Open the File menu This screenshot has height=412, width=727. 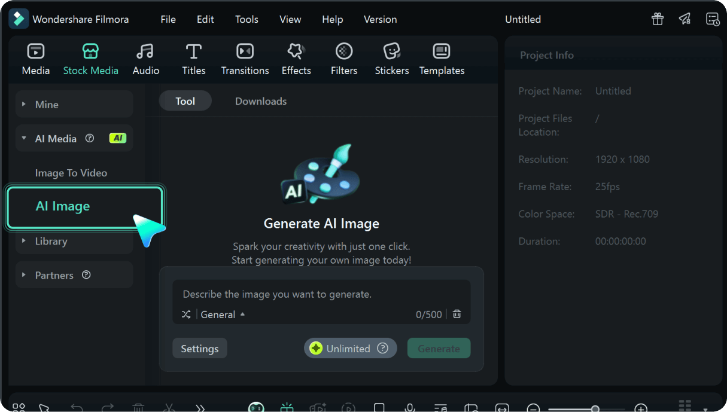pyautogui.click(x=168, y=19)
